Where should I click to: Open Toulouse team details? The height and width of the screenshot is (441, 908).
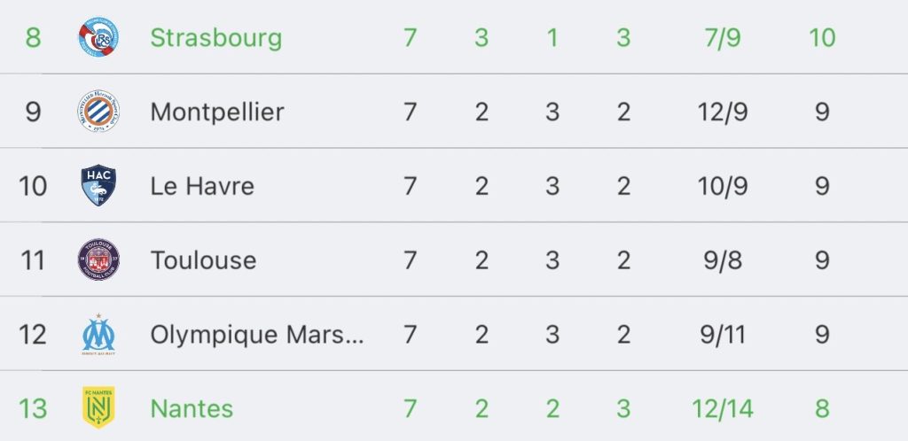coord(203,260)
